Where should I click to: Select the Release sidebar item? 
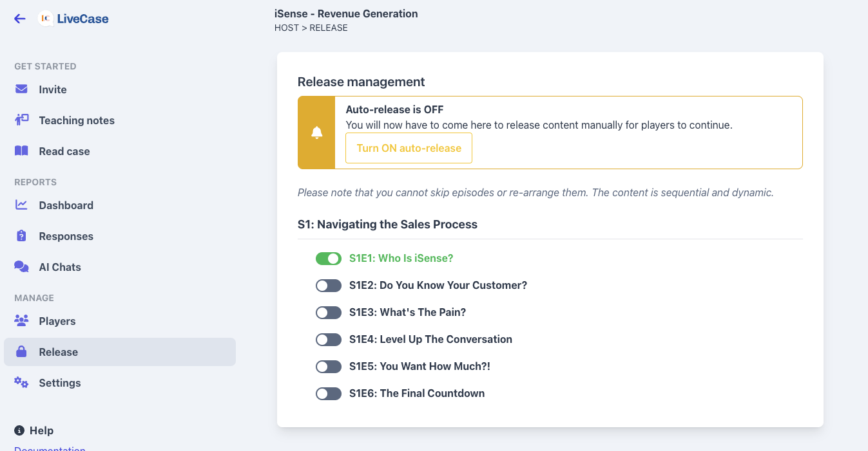point(120,352)
